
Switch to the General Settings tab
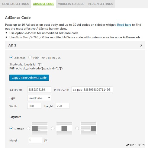[15, 4]
